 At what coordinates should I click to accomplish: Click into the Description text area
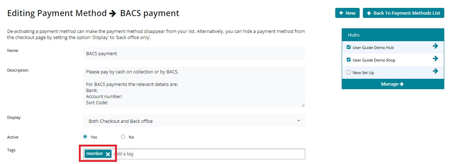(194, 87)
